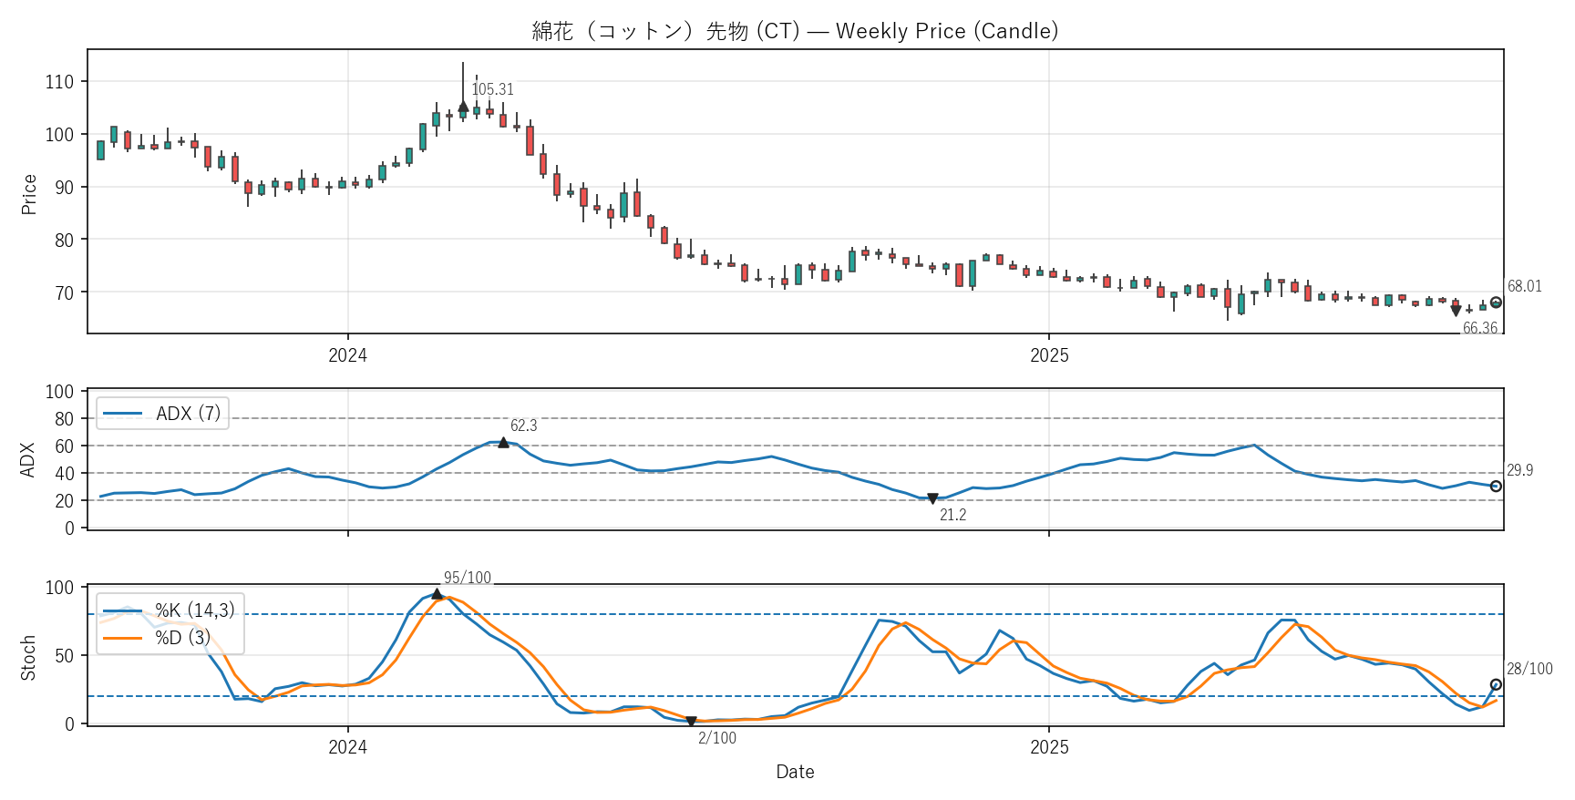Viewport: 1575px width, 800px height.
Task: Click the up-triangle marker at price high
Action: tap(463, 107)
